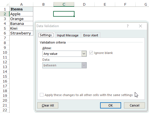Select row 10 header
Image resolution: width=149 pixels, height=113 pixels.
tap(5, 52)
